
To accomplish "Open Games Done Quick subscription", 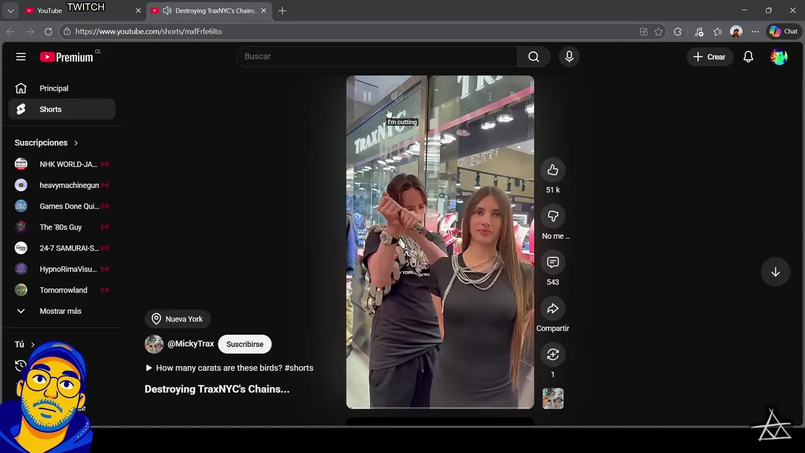I will (x=62, y=206).
